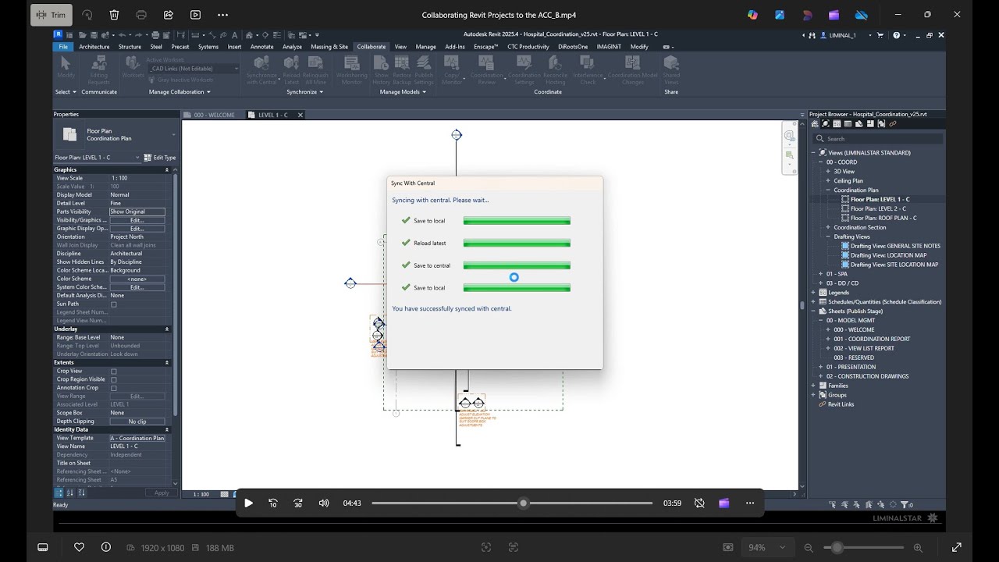Collapse the Coordination Plan tree node

point(828,190)
